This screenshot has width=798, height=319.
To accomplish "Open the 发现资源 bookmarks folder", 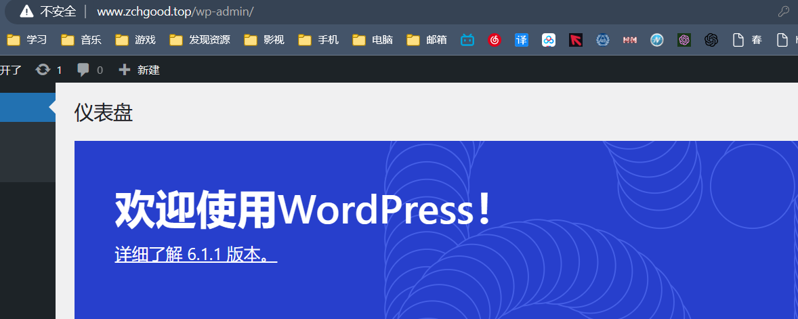I will click(x=199, y=40).
